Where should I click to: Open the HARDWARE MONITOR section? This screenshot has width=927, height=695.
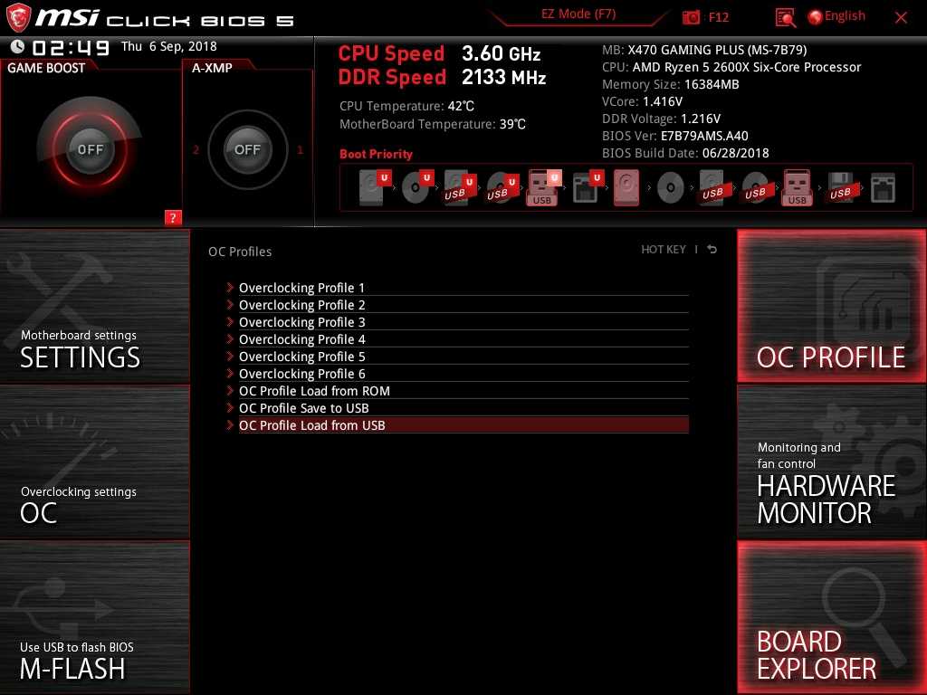[831, 462]
